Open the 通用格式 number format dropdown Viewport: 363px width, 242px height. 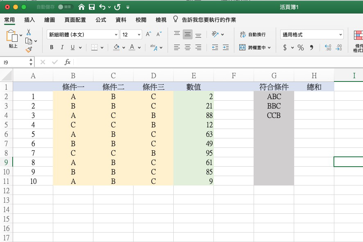[x=340, y=34]
